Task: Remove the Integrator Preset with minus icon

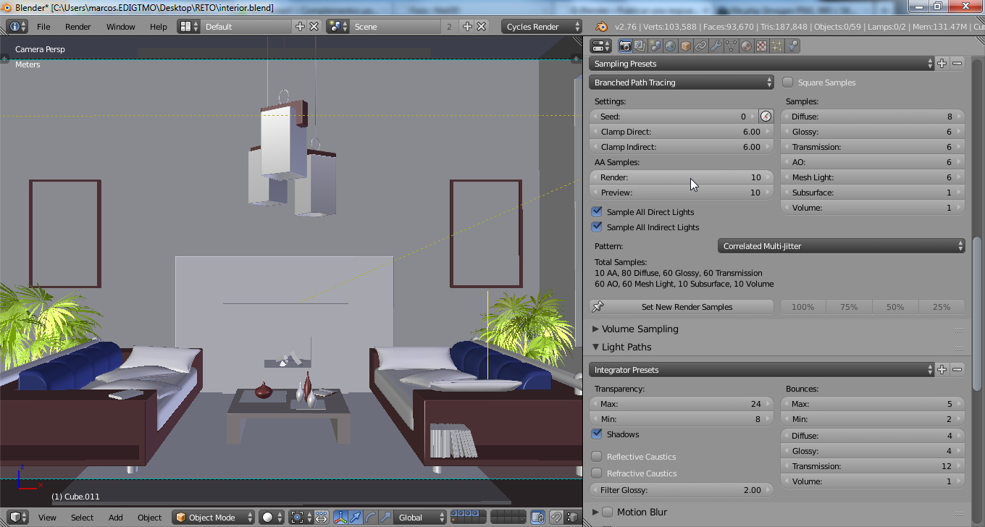Action: [957, 370]
